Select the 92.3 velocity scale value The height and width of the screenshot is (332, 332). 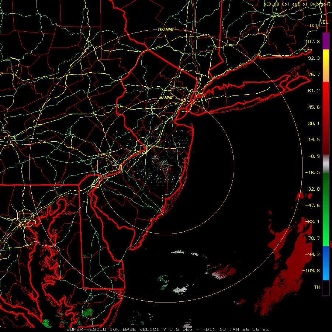coord(314,58)
